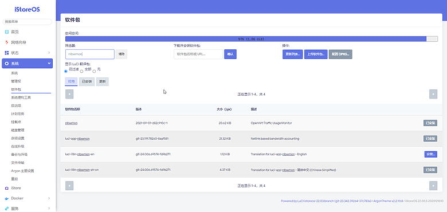The image size is (447, 212).
Task: Go to next page using top right arrow
Action: (433, 94)
